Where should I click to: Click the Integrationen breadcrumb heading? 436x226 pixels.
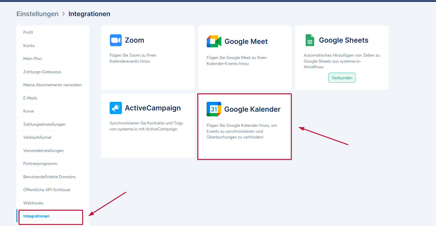coord(89,14)
